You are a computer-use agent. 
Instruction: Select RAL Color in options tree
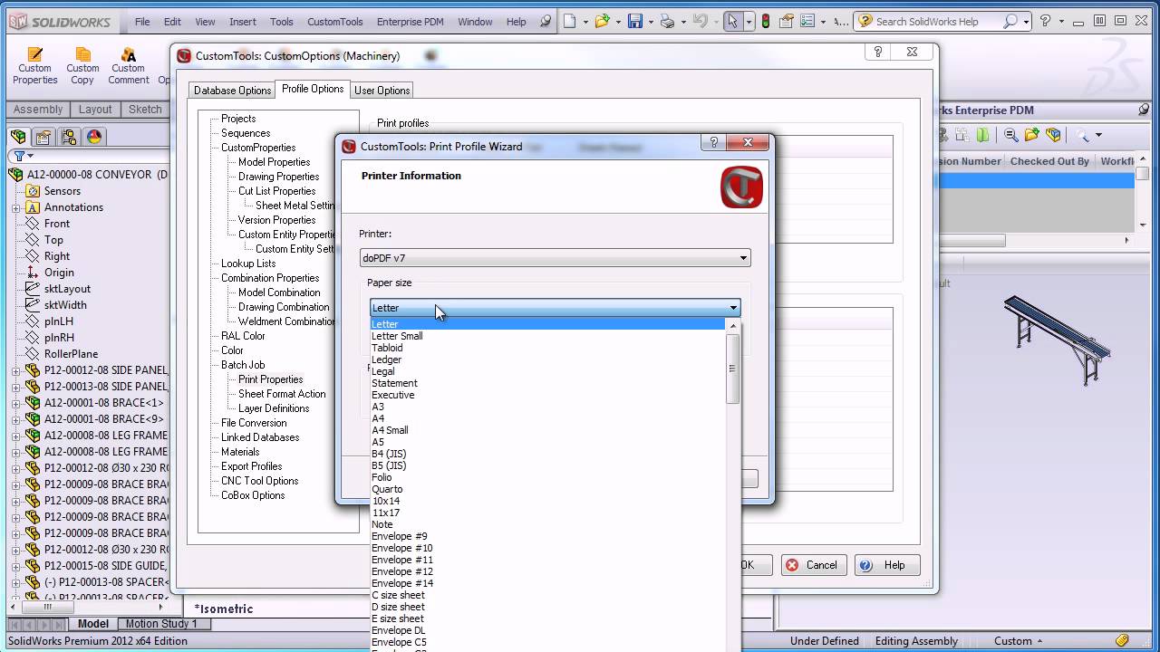coord(243,336)
